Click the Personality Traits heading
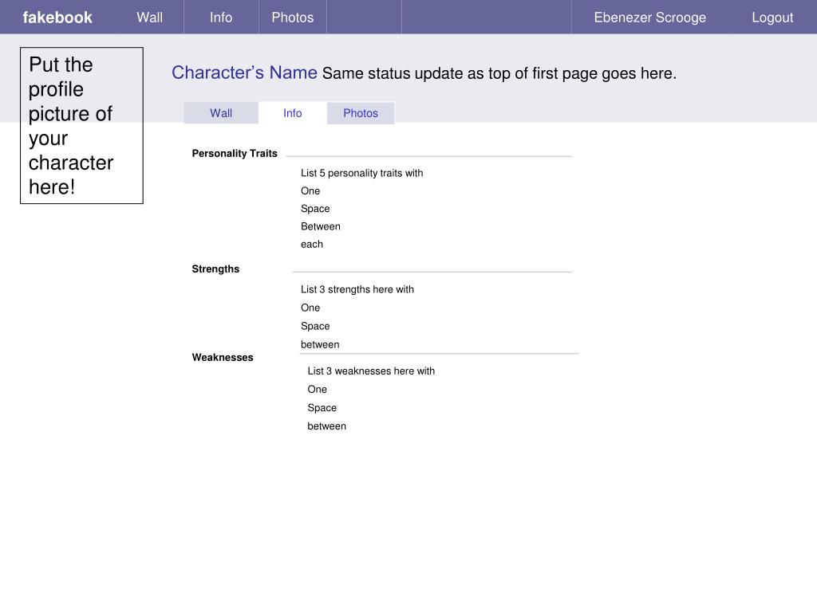Screen dimensions: 817x612 click(235, 154)
